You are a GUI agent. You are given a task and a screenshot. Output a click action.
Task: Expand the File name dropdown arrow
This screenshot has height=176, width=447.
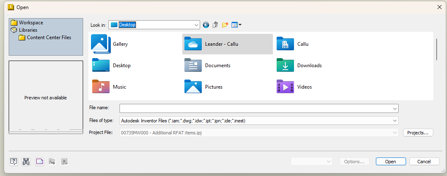[395, 109]
